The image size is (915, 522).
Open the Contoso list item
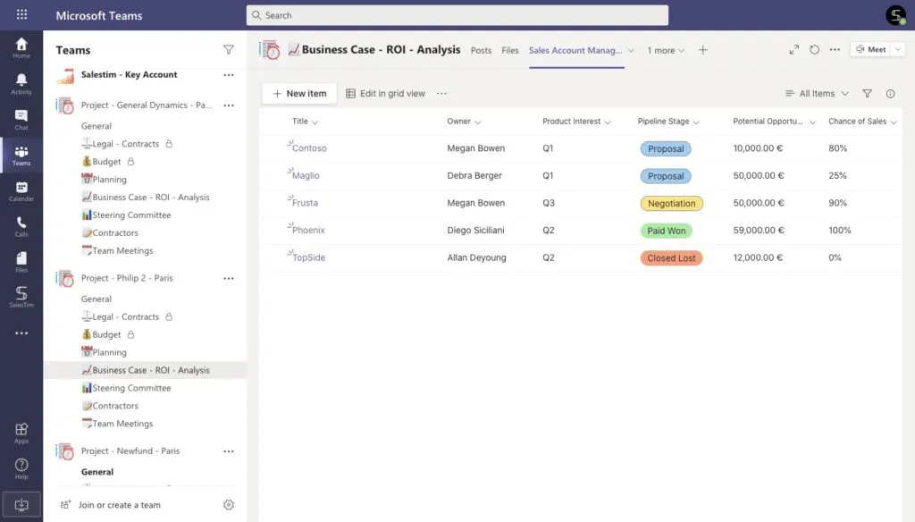pyautogui.click(x=309, y=148)
